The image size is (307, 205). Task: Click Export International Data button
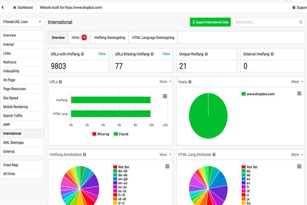[x=210, y=22]
